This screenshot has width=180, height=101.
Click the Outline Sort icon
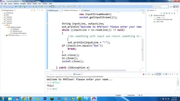coord(164,13)
